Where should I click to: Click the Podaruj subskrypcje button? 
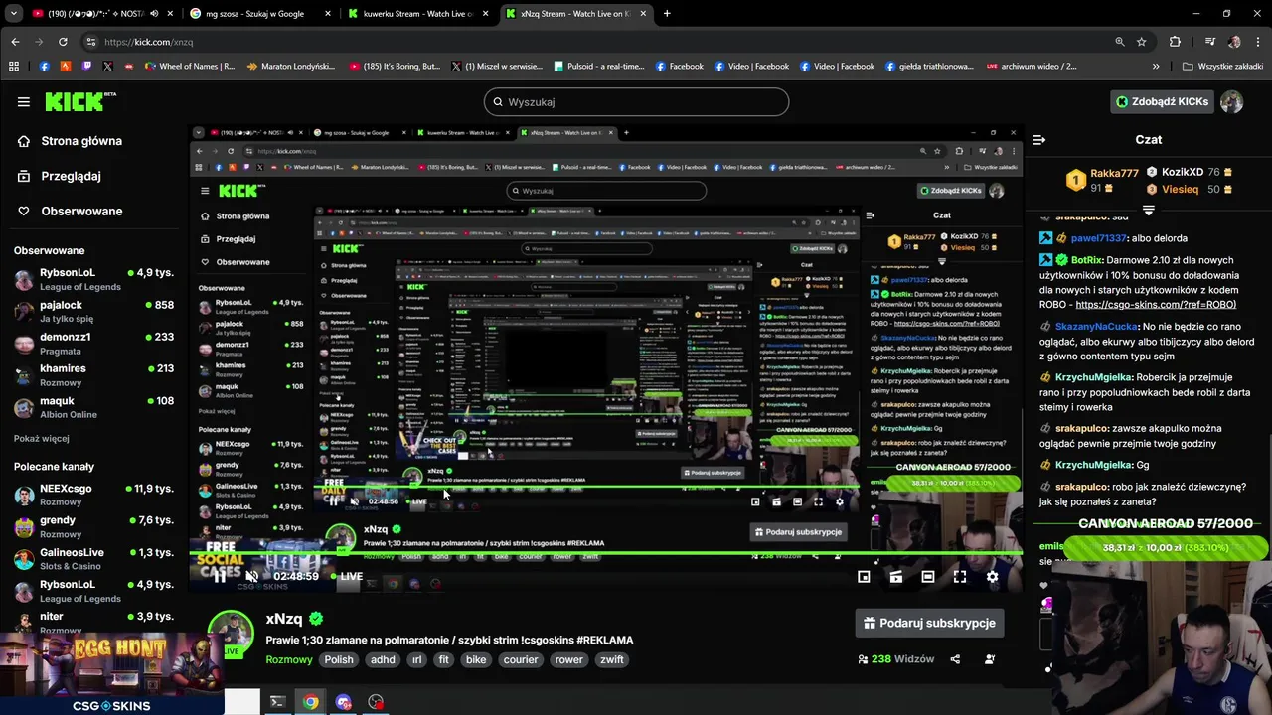click(930, 623)
